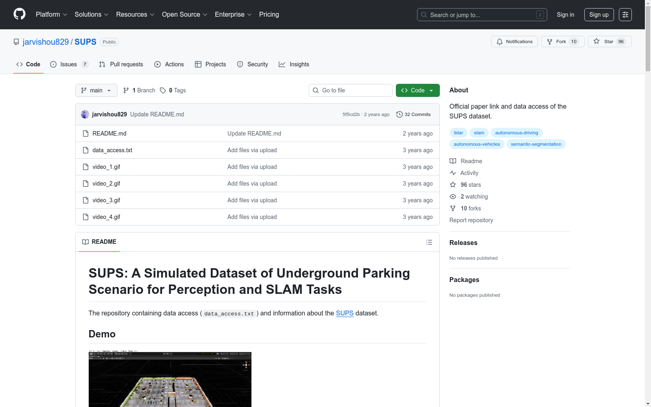Click the demo GIF thumbnail in README
This screenshot has width=651, height=407.
170,379
